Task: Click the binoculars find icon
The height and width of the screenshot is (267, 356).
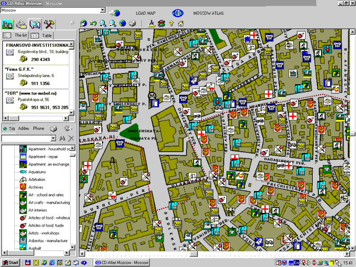Action: 62,138
